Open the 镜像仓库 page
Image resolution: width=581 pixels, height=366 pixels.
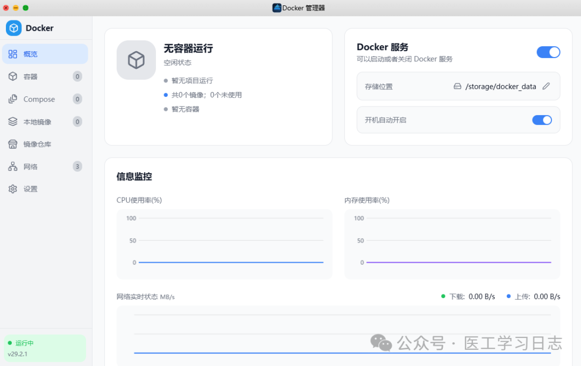pyautogui.click(x=45, y=144)
